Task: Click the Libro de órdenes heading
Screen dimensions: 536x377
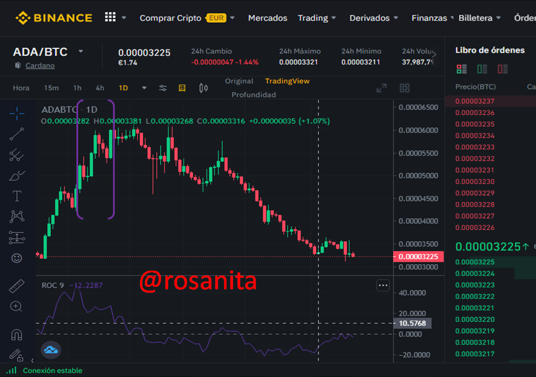Action: tap(490, 51)
